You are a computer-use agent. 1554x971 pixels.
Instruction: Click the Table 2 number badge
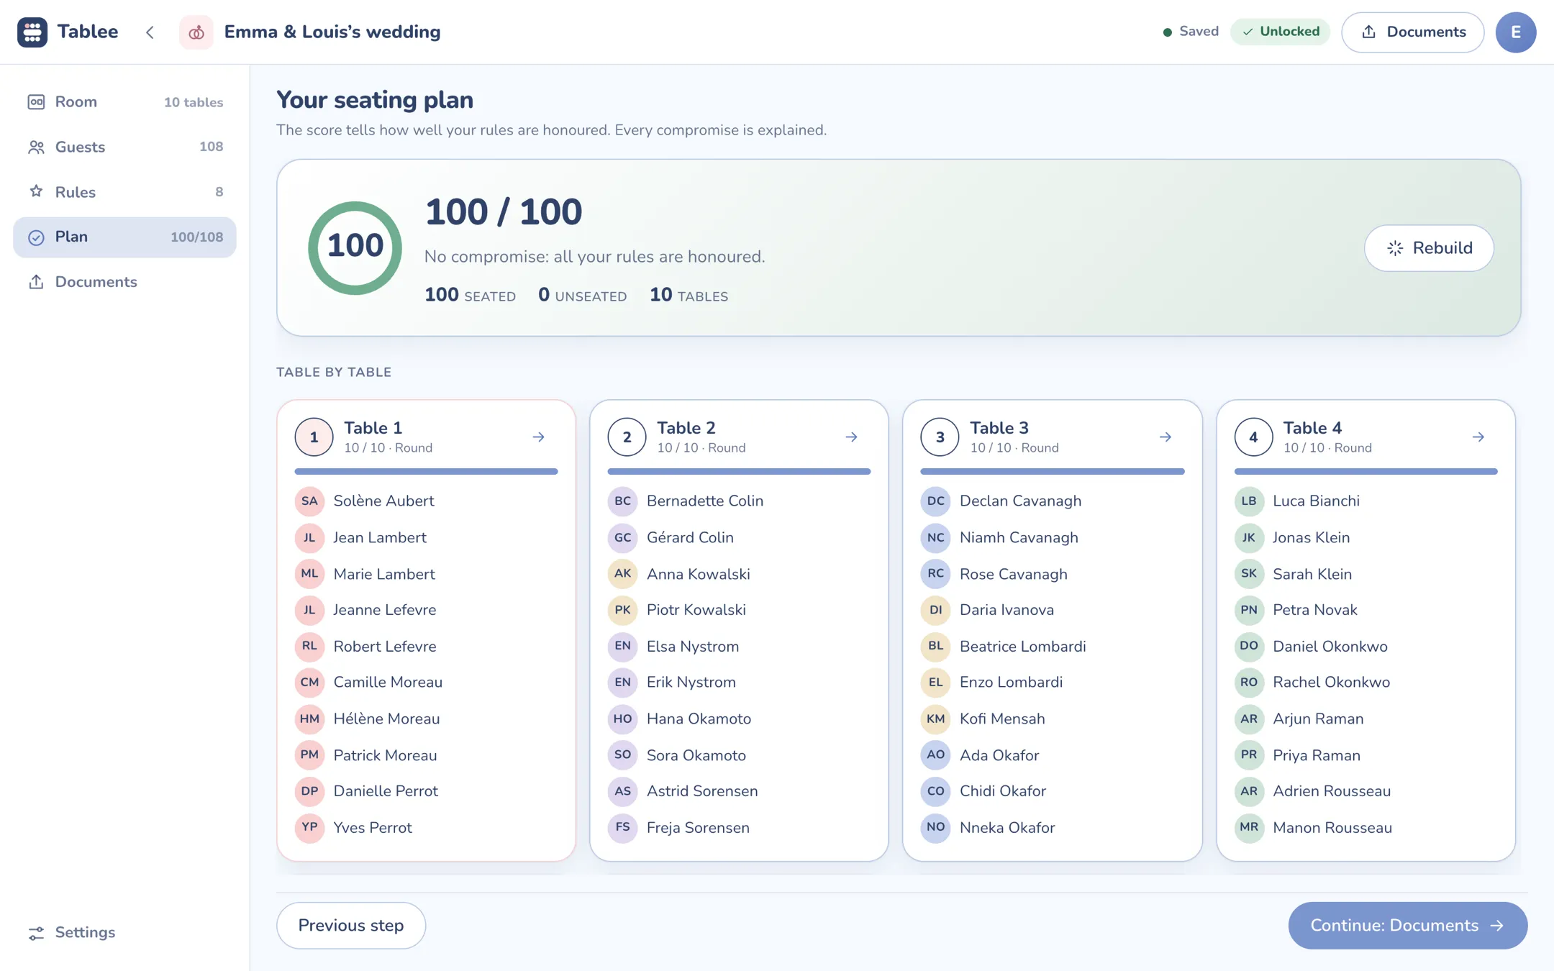click(627, 437)
